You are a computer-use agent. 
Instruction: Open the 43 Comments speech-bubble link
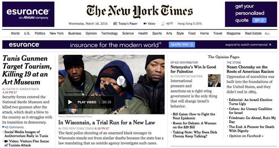pyautogui.click(x=13, y=127)
